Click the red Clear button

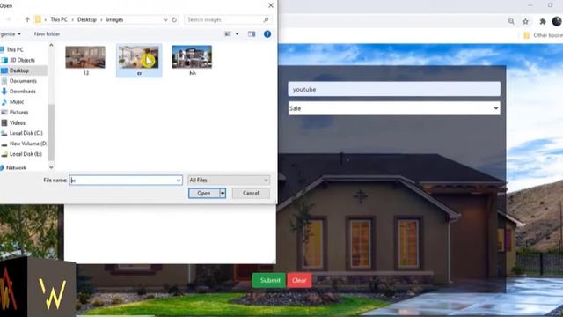[x=299, y=280]
